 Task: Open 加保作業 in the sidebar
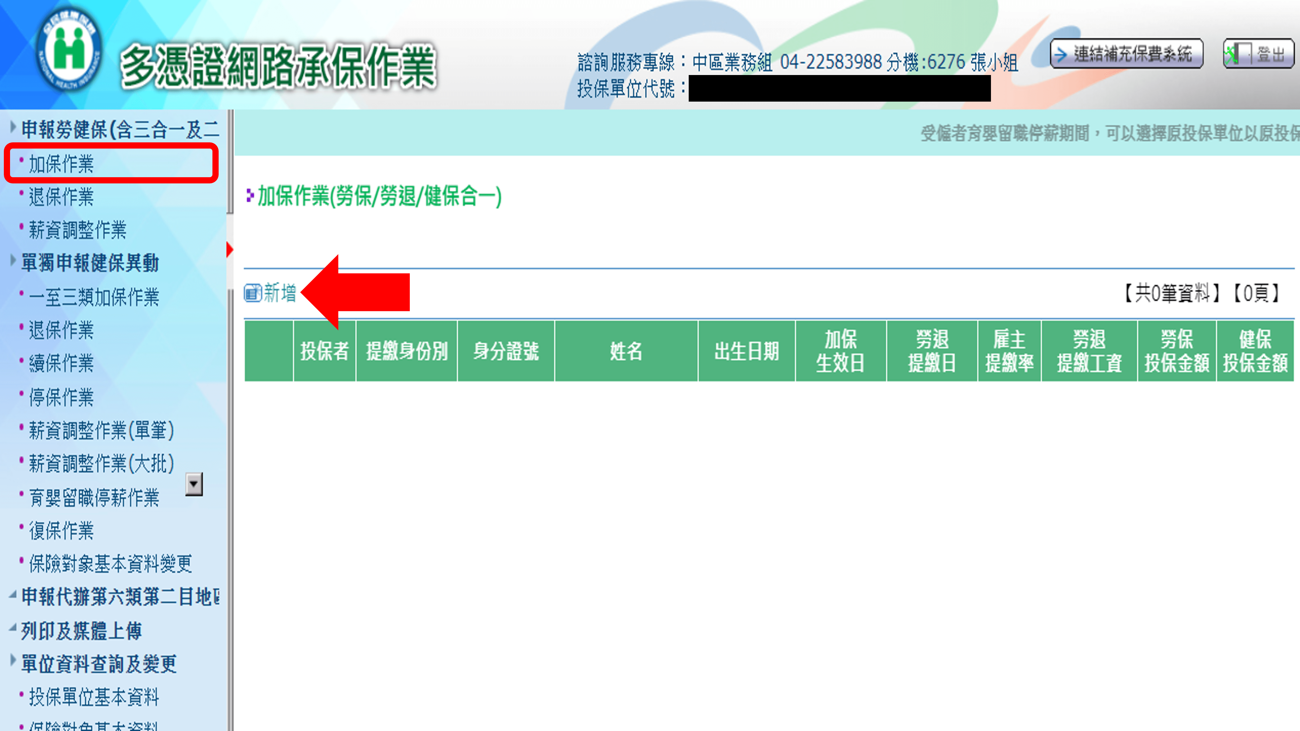61,164
